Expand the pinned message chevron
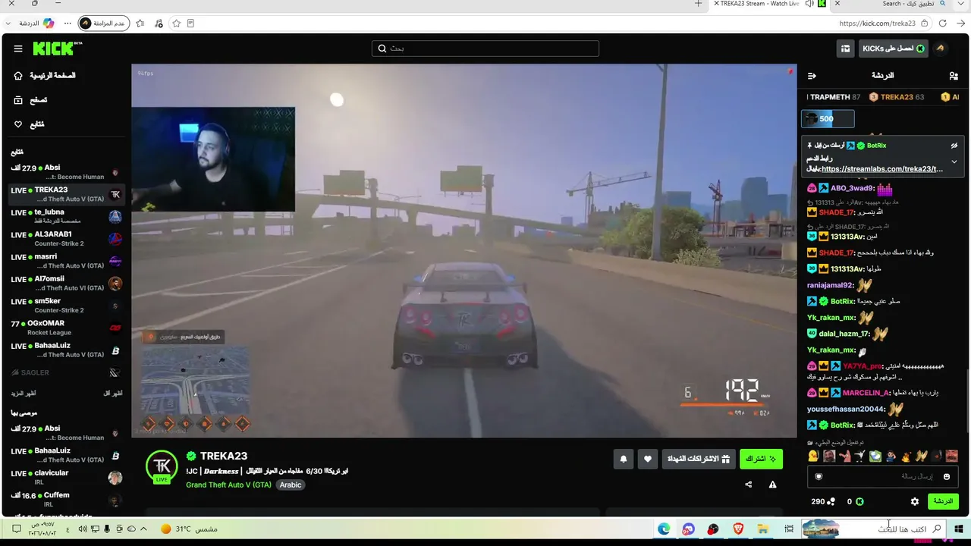 pyautogui.click(x=954, y=162)
